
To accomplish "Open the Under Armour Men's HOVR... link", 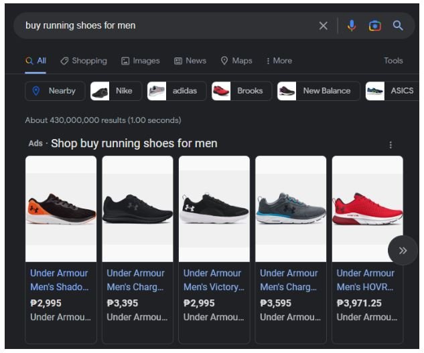I will (365, 280).
